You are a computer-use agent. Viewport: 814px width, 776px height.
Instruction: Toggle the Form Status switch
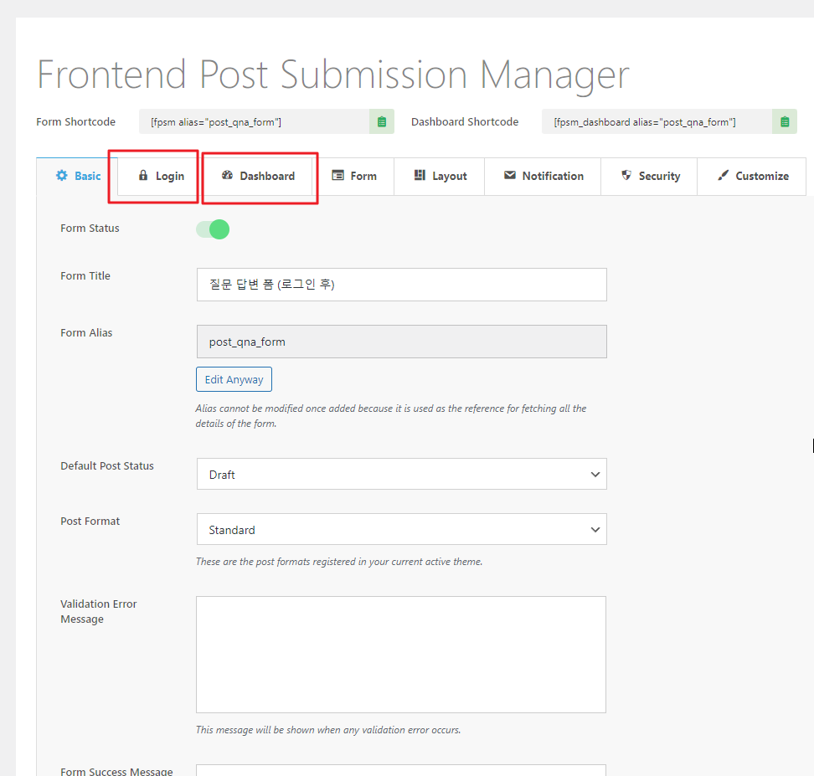click(213, 229)
